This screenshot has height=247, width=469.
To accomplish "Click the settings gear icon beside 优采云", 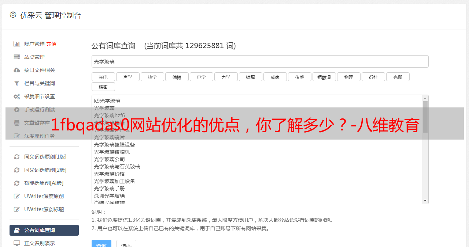I will (x=13, y=15).
